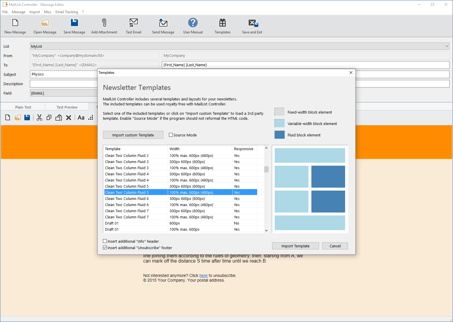Click the Aa font formatting icon
This screenshot has width=453, height=322.
pyautogui.click(x=81, y=118)
